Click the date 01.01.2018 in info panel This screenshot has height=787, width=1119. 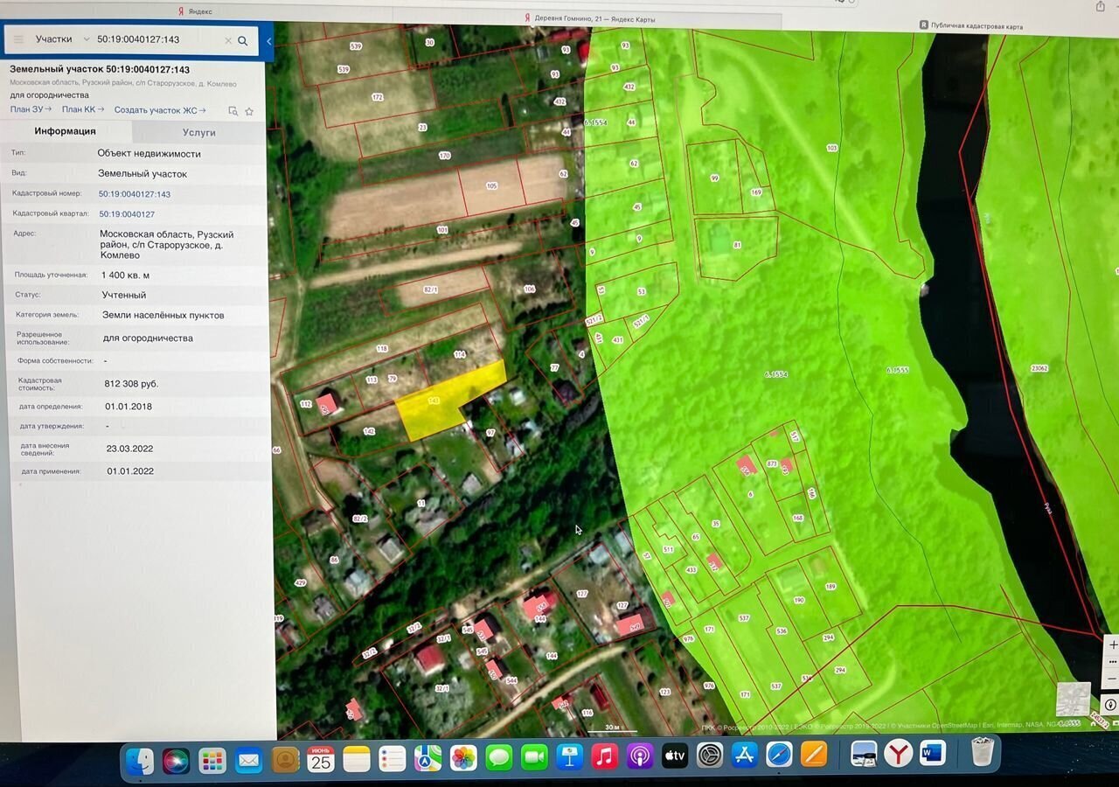point(130,407)
